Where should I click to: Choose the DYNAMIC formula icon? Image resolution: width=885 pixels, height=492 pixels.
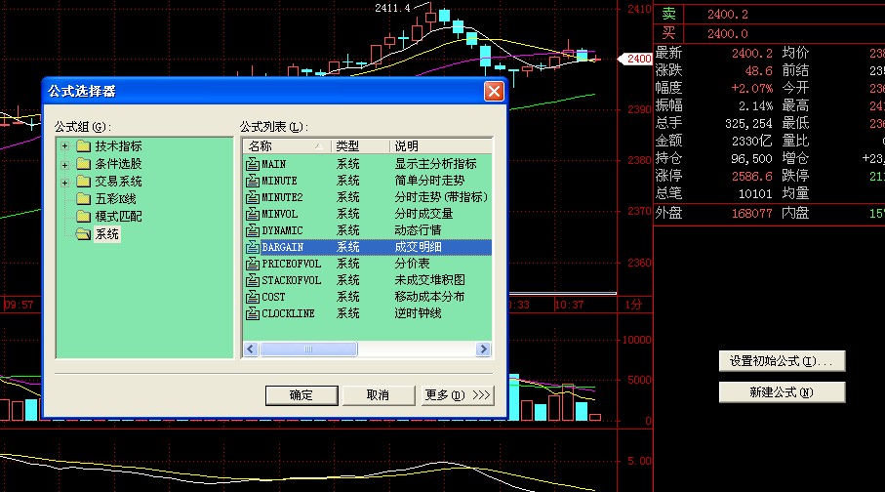(252, 230)
